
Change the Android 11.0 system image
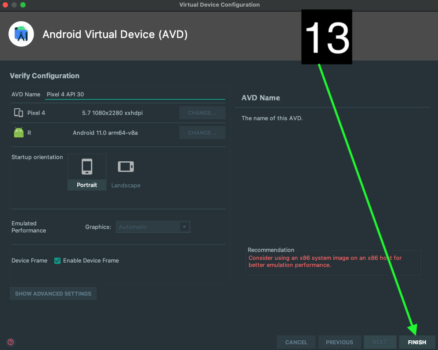(202, 133)
